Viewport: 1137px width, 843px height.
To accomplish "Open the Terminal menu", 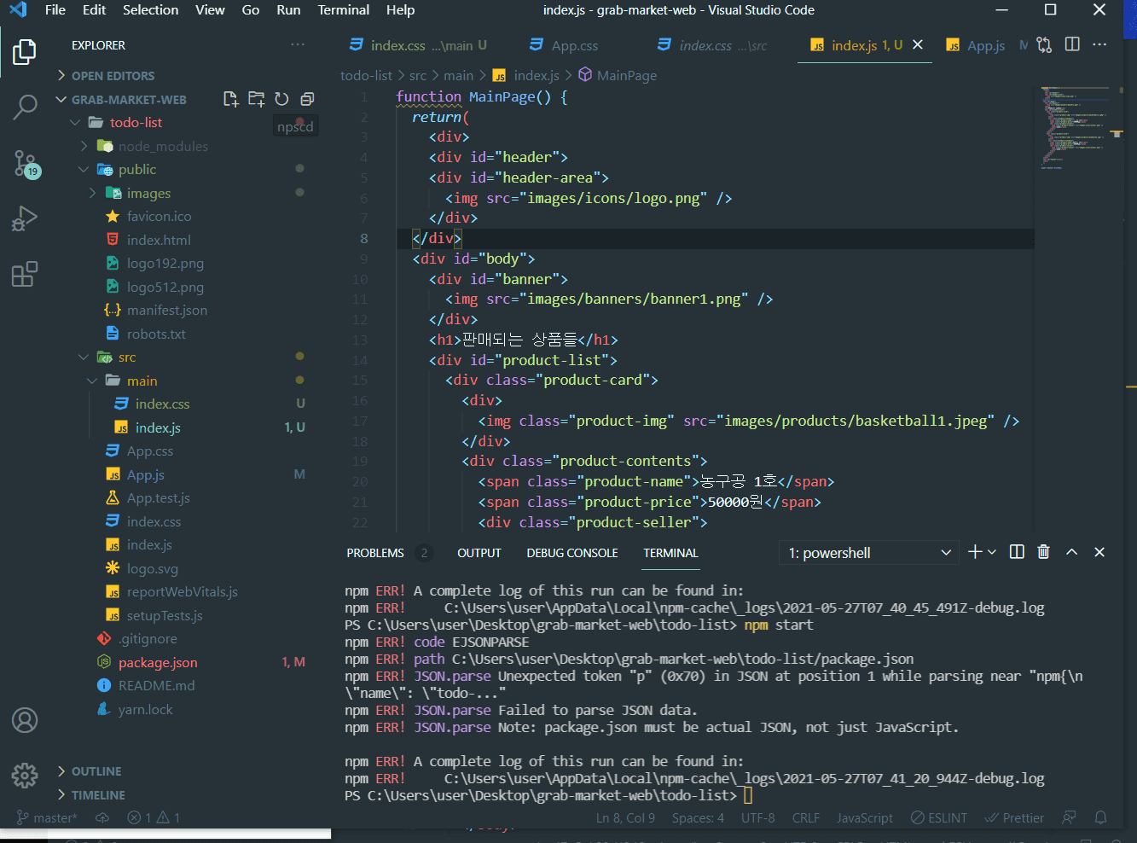I will click(x=343, y=10).
